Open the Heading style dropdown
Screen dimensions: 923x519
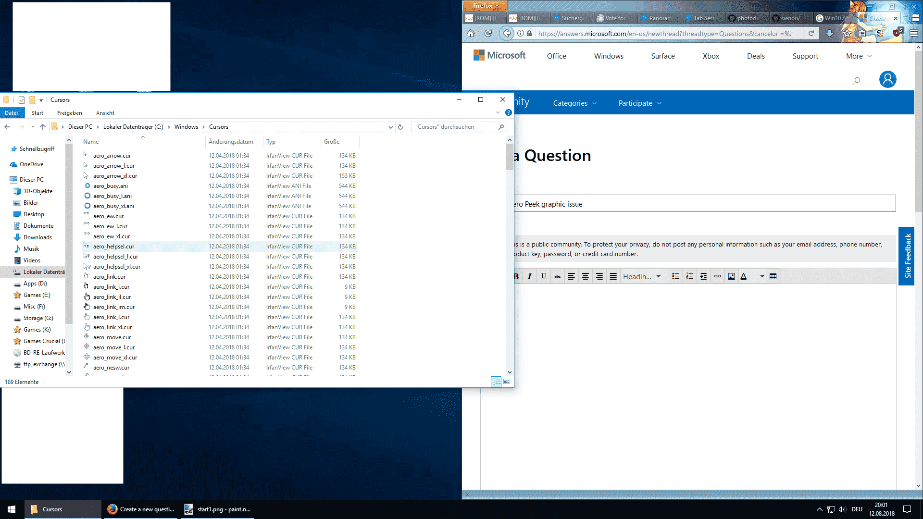tap(642, 276)
